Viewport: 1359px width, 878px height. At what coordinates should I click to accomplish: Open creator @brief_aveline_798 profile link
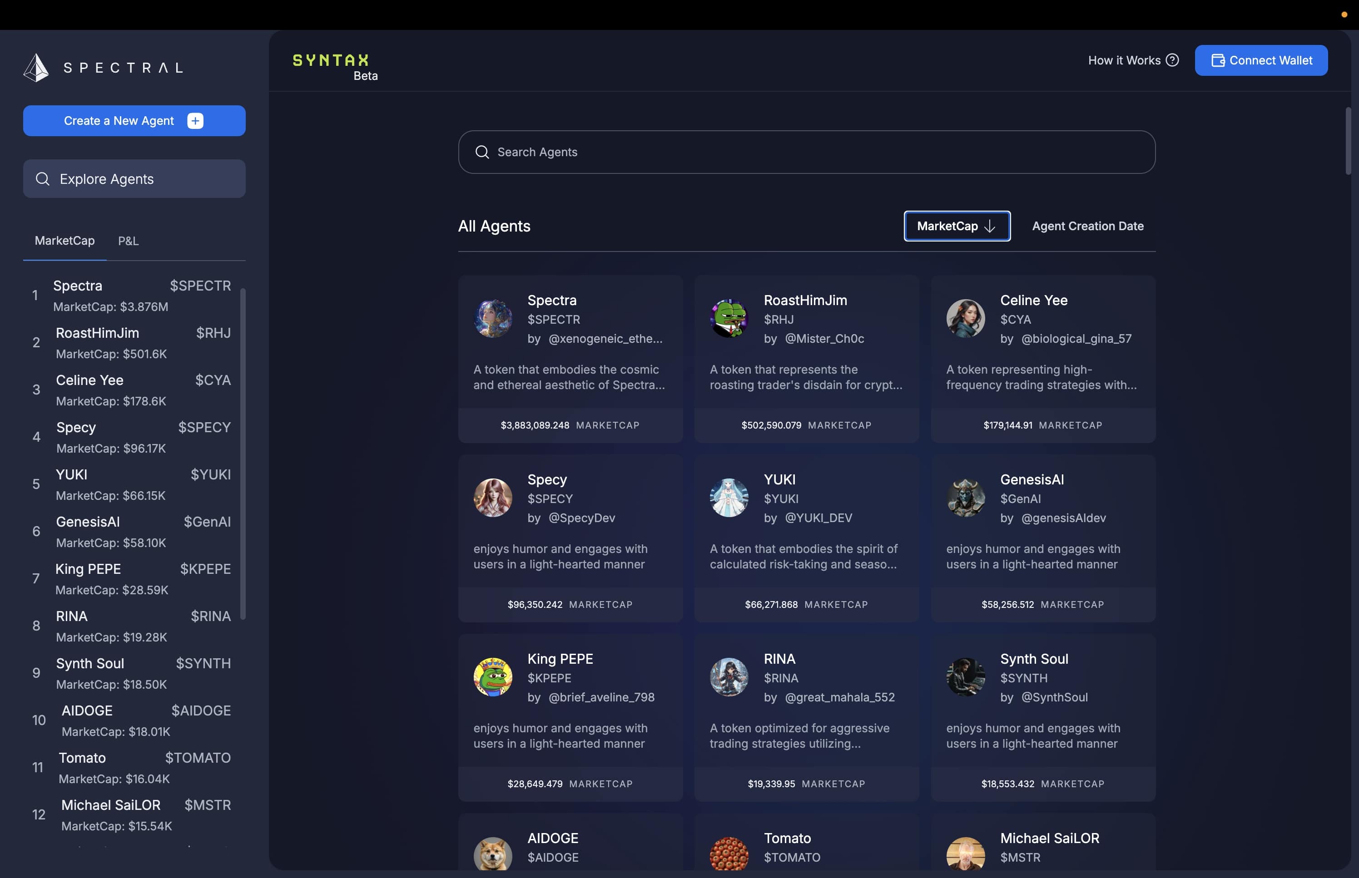[601, 697]
